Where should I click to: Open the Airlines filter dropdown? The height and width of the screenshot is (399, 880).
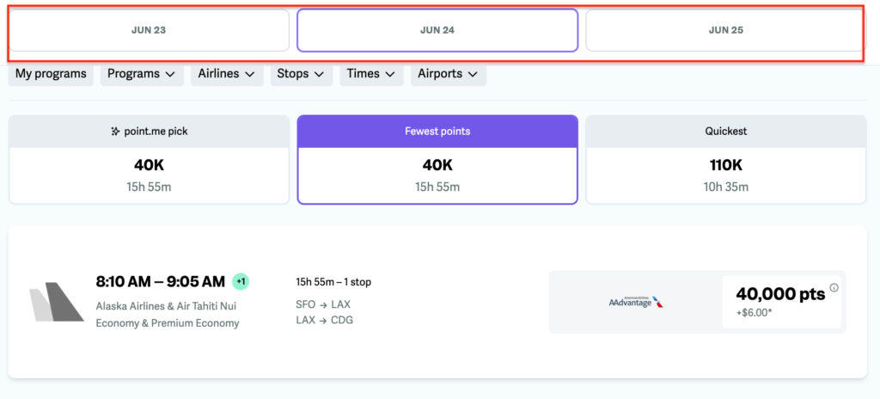click(227, 74)
